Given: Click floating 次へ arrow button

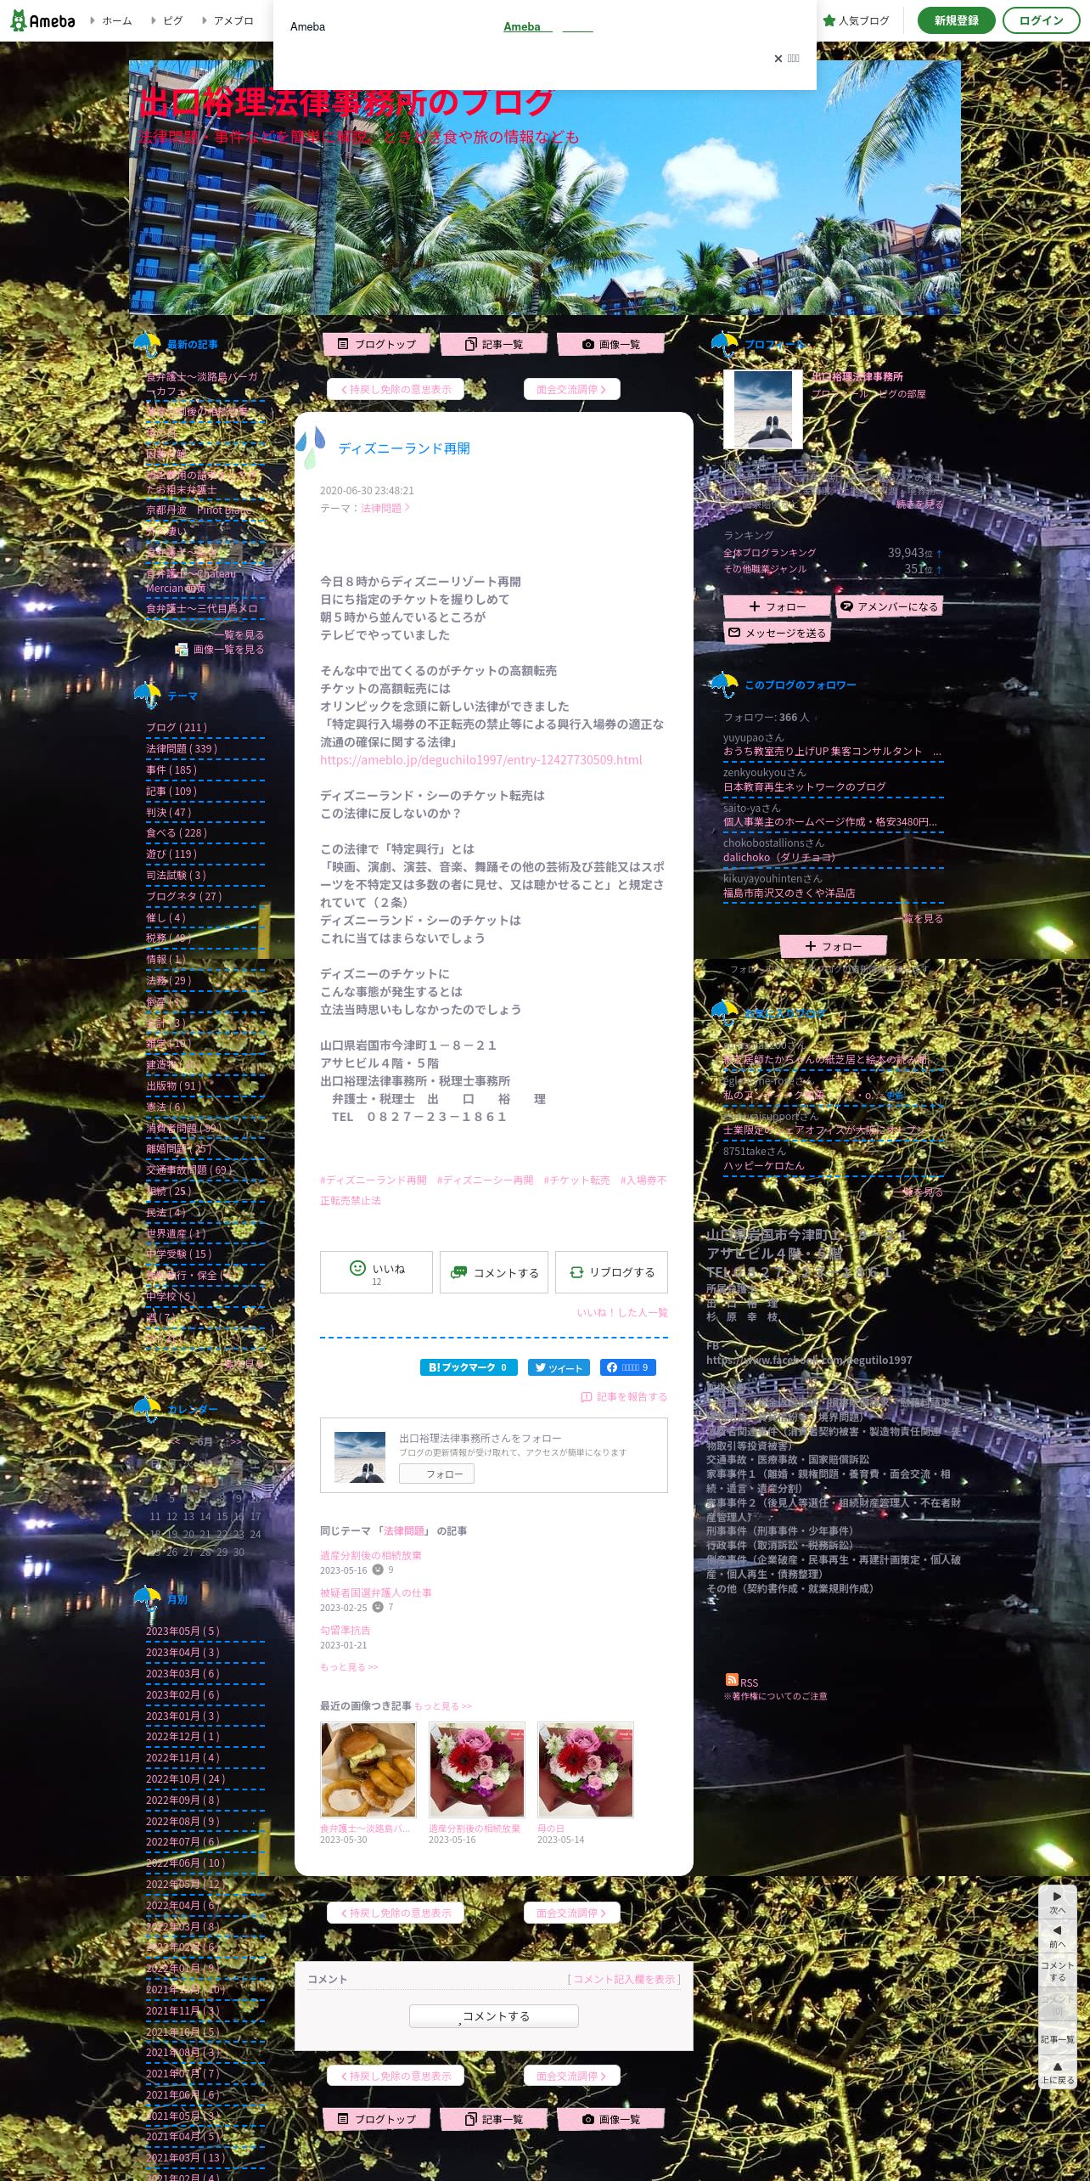Looking at the screenshot, I should [1057, 1902].
